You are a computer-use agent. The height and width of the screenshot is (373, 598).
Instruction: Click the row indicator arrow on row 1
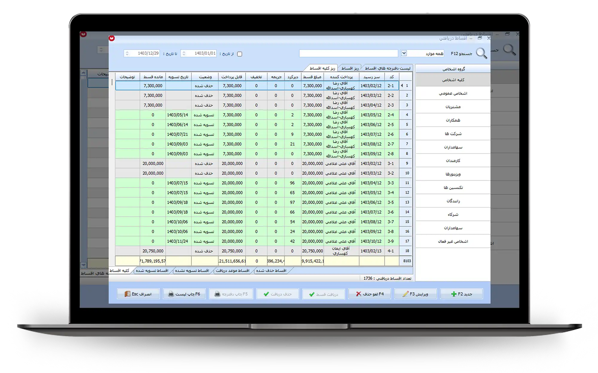point(402,86)
